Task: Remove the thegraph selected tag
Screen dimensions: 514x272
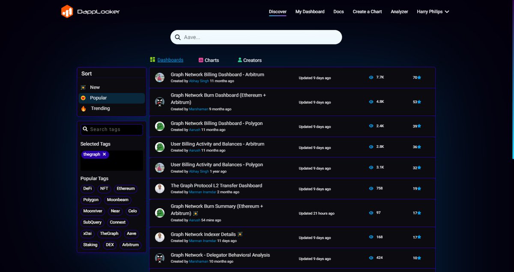Action: tap(104, 154)
